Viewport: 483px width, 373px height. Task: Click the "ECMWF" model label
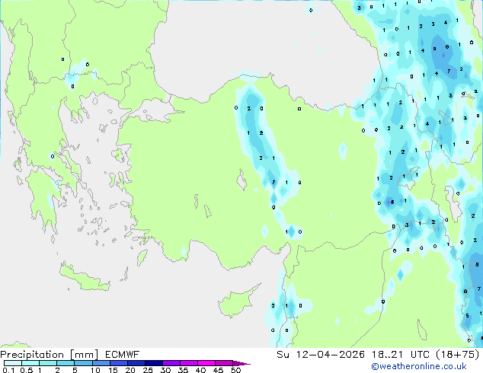pos(123,355)
